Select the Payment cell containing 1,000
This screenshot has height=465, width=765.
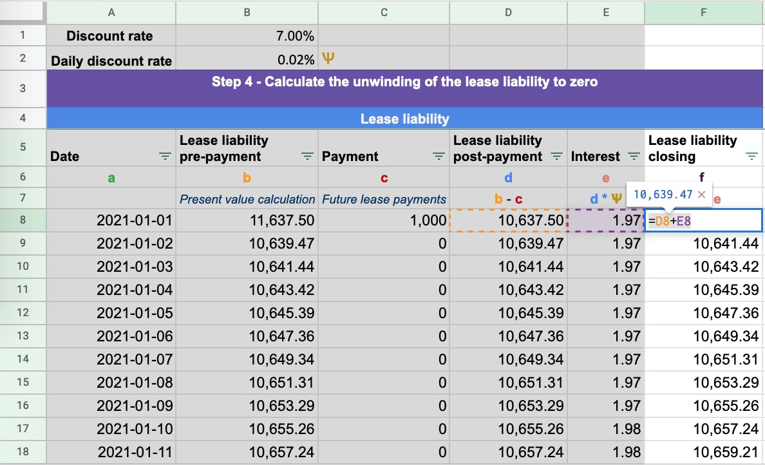384,220
